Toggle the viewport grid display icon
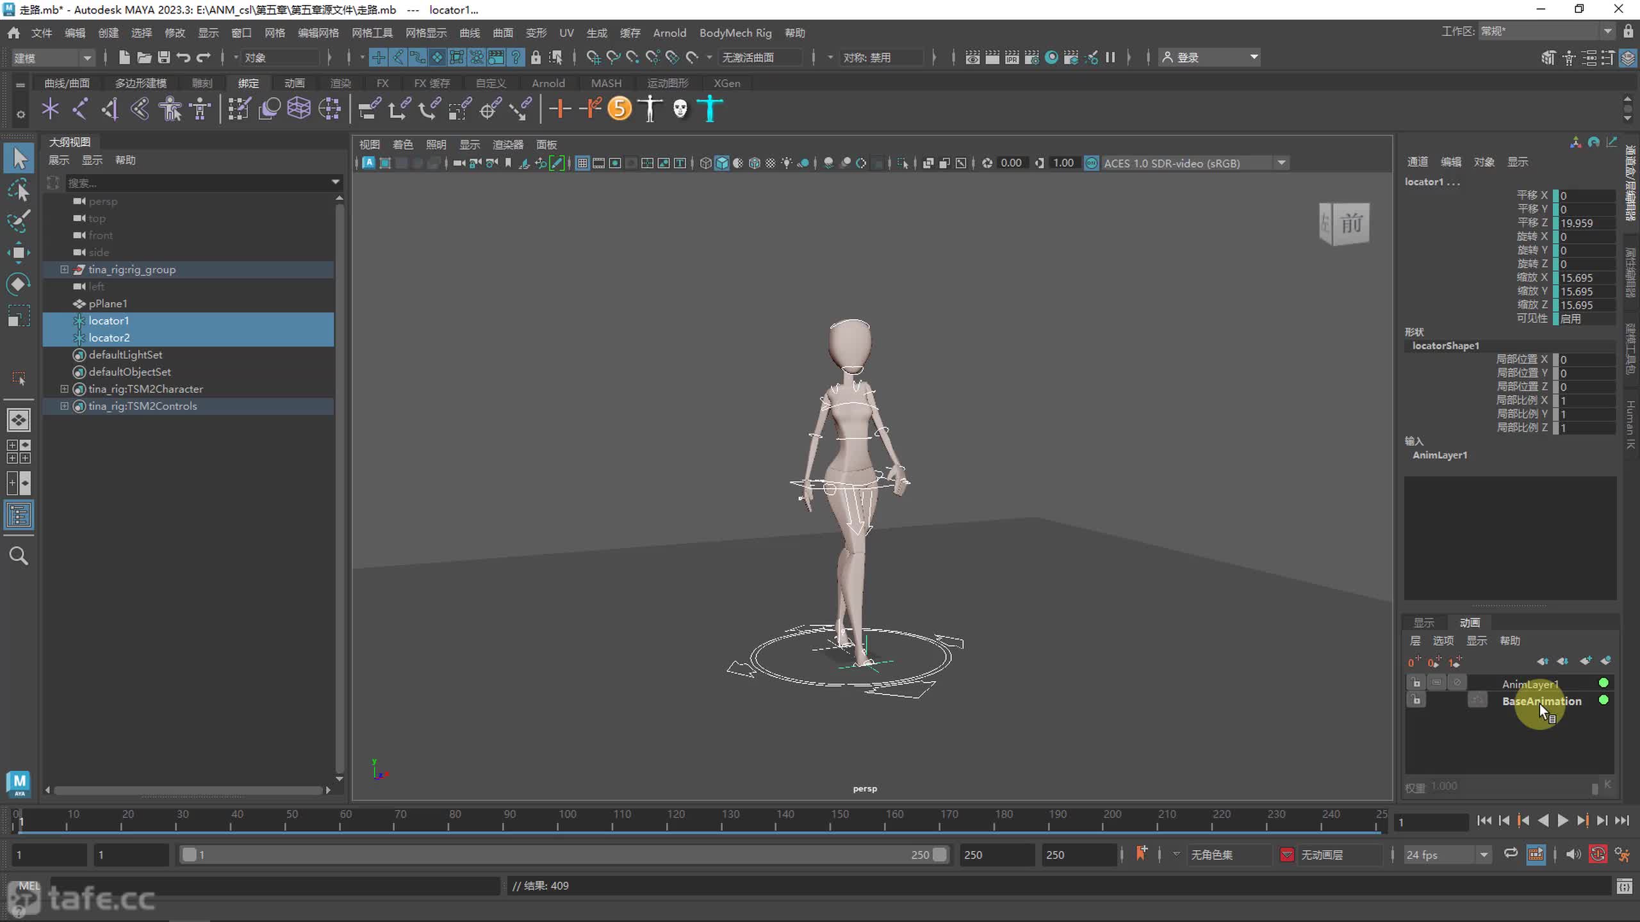 click(582, 163)
